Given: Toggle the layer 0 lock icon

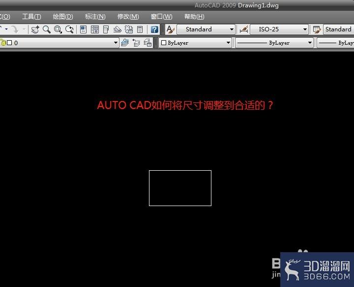Looking at the screenshot, I should [3, 43].
